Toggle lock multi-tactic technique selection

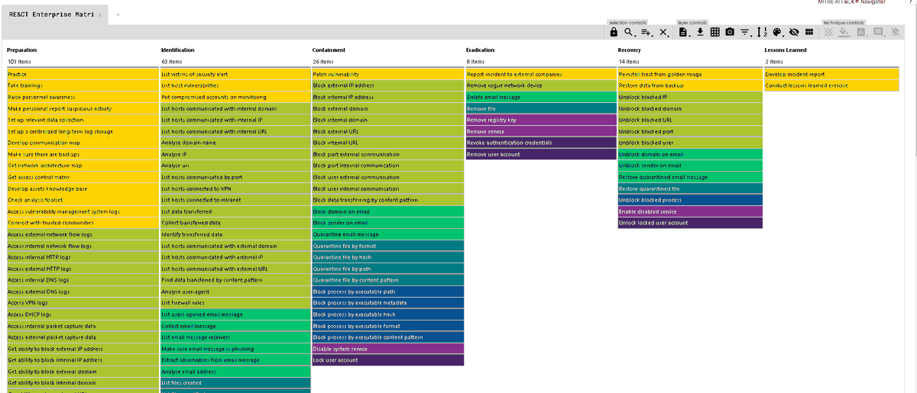click(614, 32)
